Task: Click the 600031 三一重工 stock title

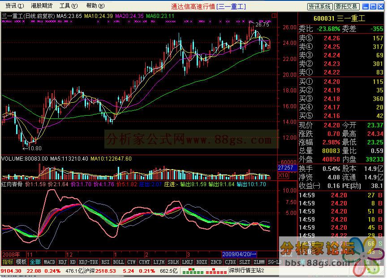Action: pos(339,18)
